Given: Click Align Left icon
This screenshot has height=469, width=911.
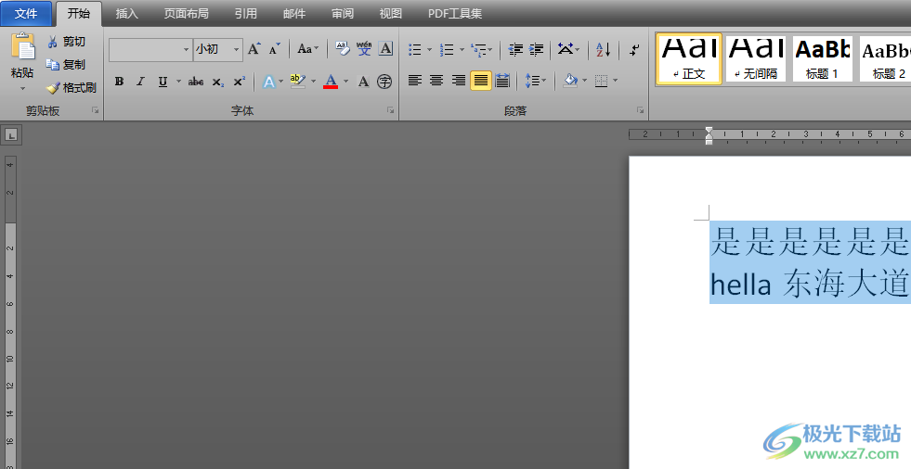Looking at the screenshot, I should click(x=415, y=81).
